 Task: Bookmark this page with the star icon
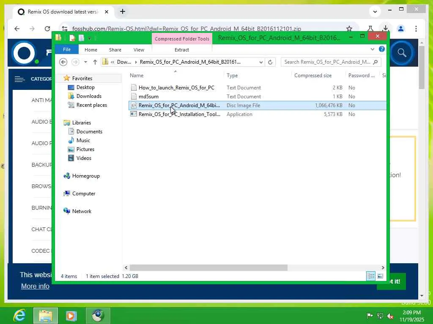pyautogui.click(x=349, y=29)
